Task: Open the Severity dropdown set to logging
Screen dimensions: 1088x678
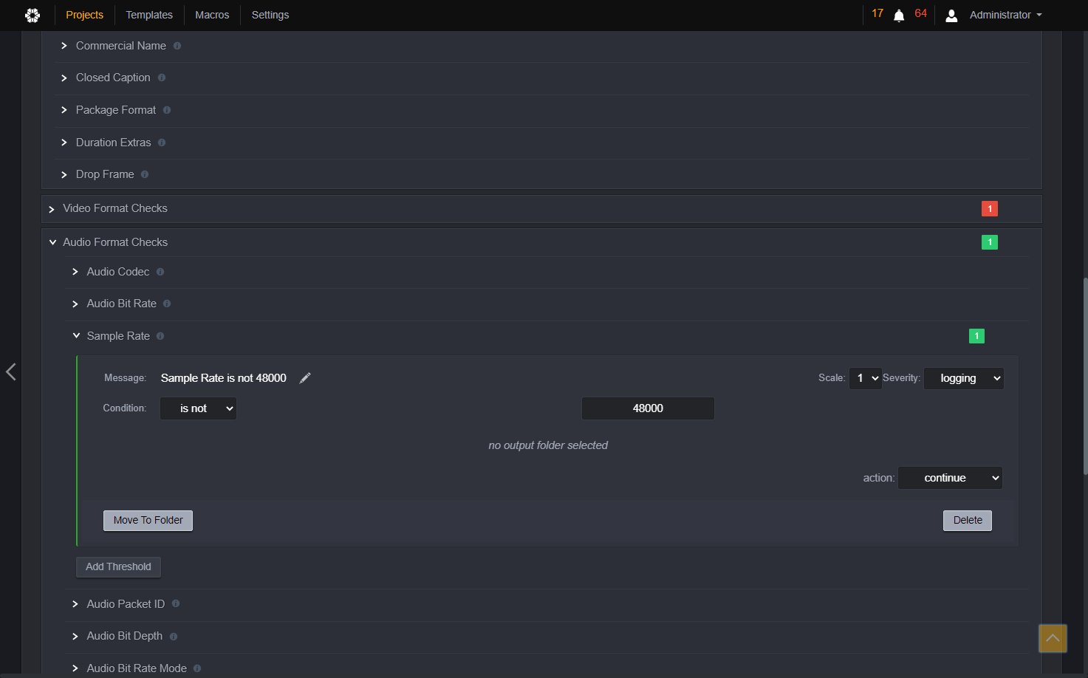Action: click(x=963, y=378)
